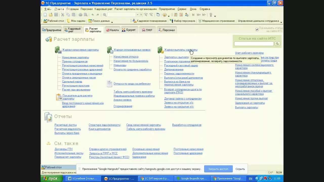
Task: Click the Отчеты section icon
Action: [x=48, y=117]
